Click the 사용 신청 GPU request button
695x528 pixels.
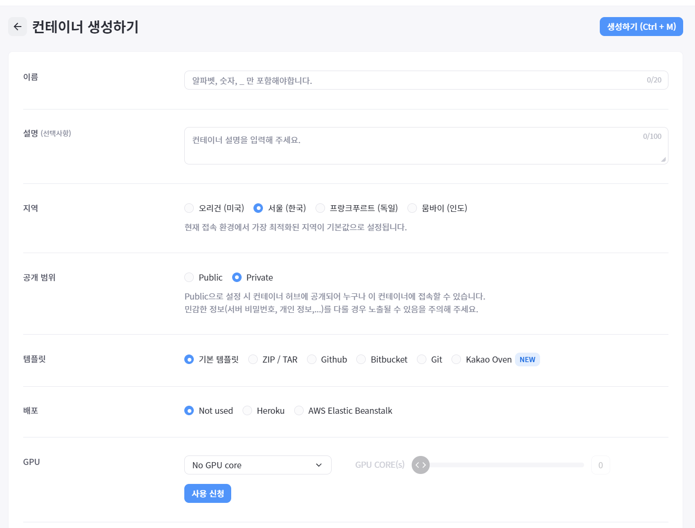(208, 493)
